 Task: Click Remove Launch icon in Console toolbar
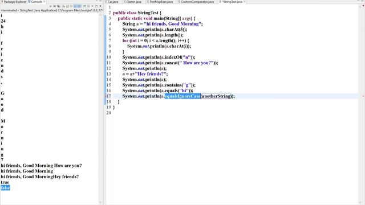[55, 6]
